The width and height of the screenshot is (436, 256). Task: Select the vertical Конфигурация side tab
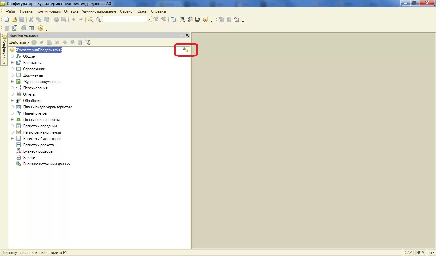4,49
